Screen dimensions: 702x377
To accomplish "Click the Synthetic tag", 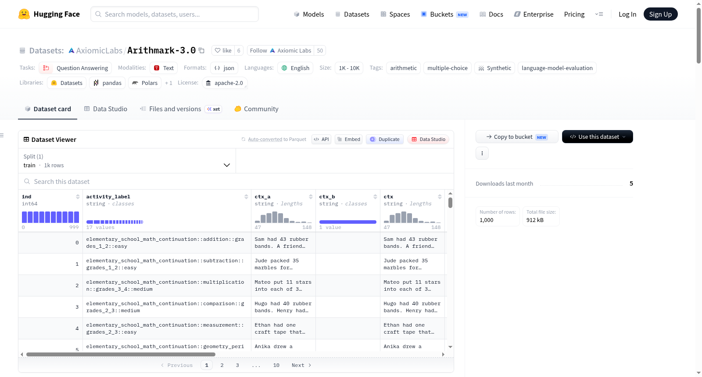I will 494,68.
